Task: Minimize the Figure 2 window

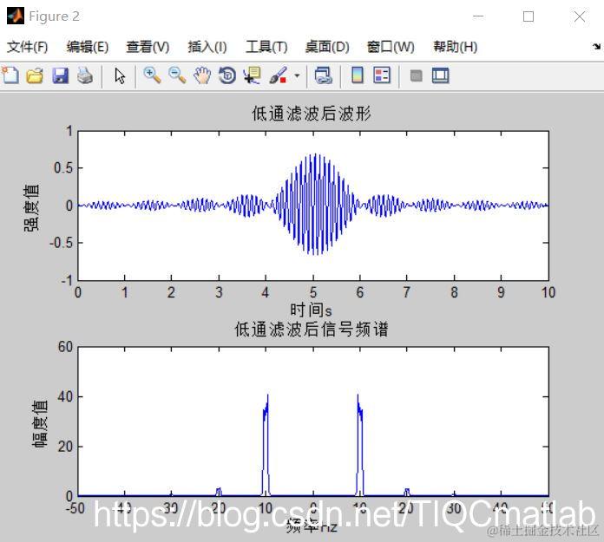Action: click(478, 16)
